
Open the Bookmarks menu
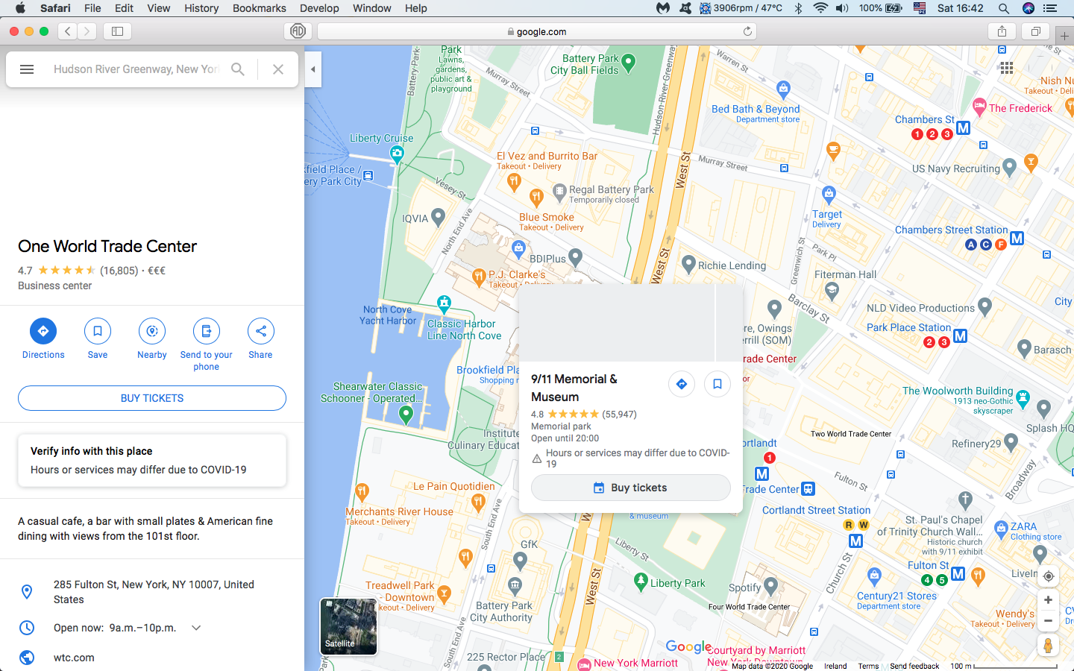(x=259, y=8)
